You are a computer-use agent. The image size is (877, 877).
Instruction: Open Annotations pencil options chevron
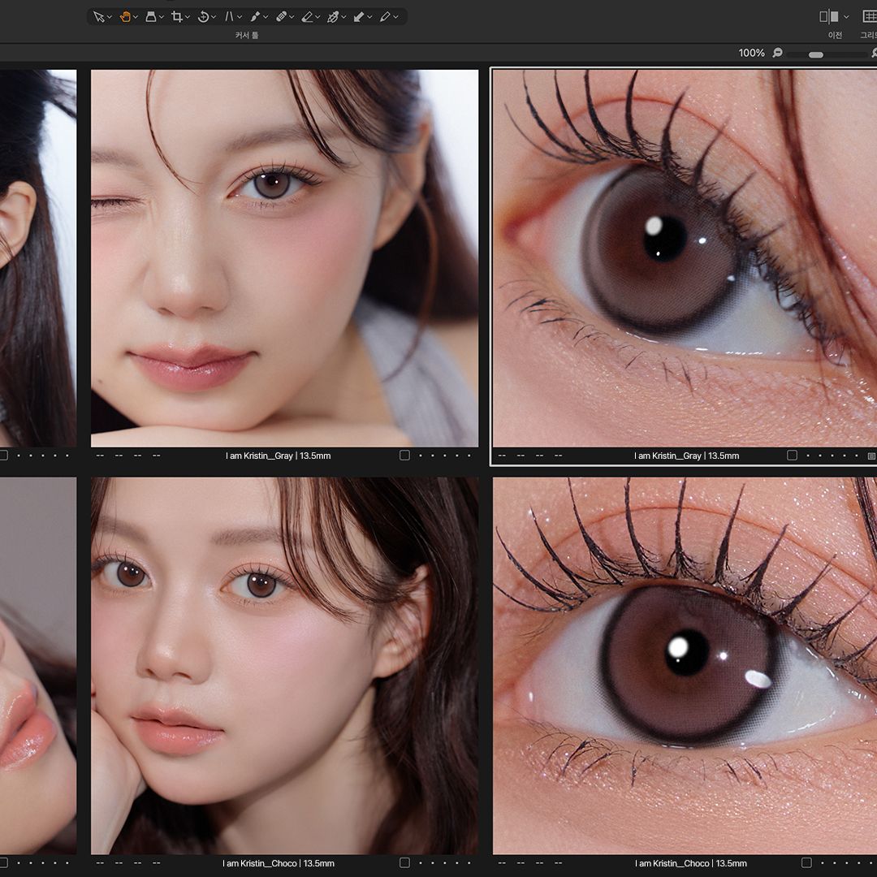click(395, 17)
